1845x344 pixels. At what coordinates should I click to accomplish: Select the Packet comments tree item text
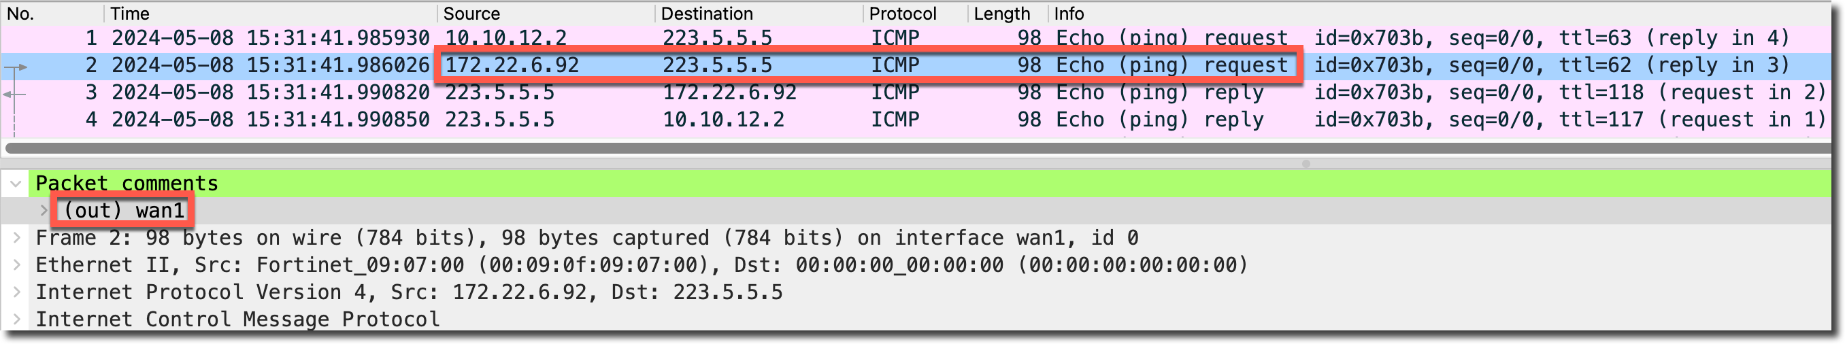click(x=127, y=184)
